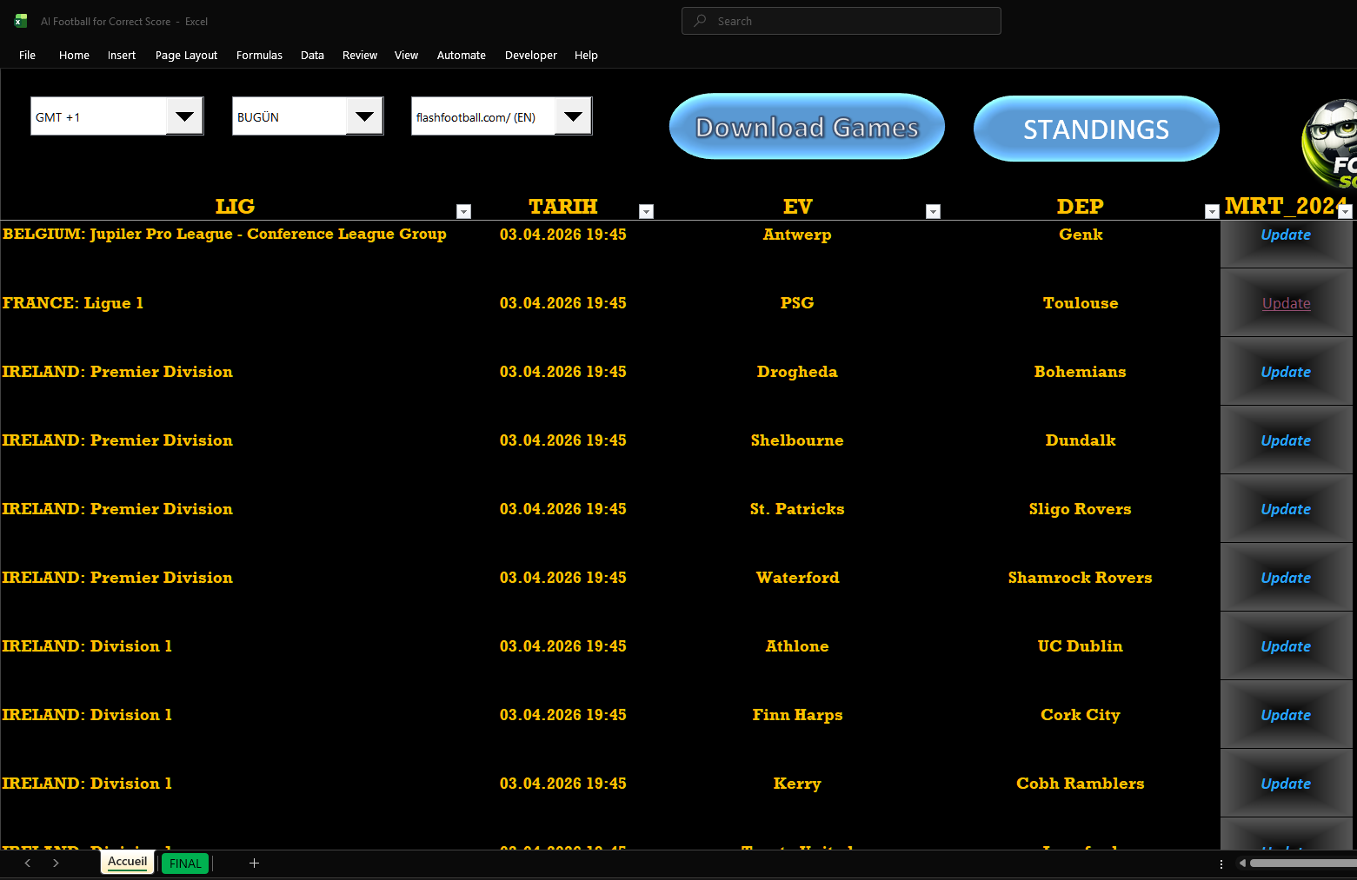Click Update link for Antwerp vs Genk

[x=1286, y=235]
